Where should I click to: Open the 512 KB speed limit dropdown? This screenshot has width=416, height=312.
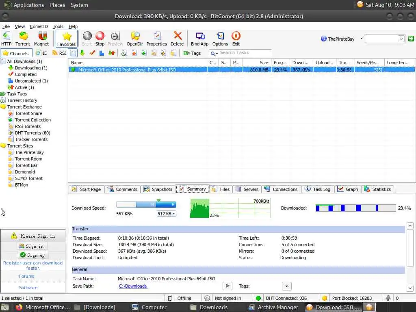coord(166,214)
